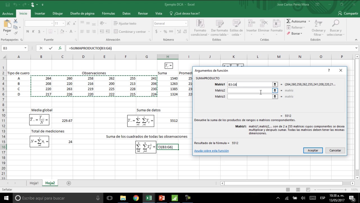This screenshot has width=360, height=203.
Task: Click Combinar y centrar button
Action: [132, 32]
